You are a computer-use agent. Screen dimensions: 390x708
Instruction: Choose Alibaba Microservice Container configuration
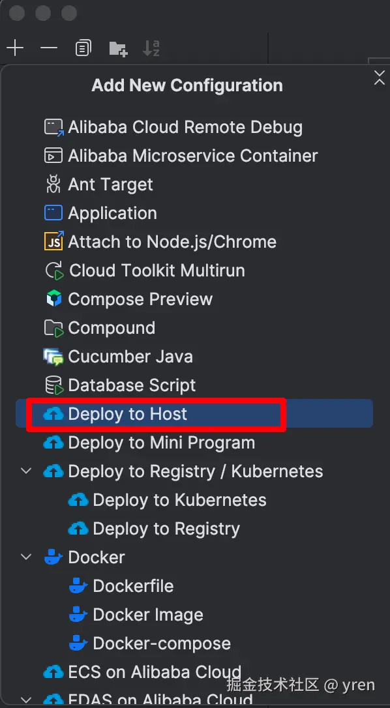[x=193, y=156]
